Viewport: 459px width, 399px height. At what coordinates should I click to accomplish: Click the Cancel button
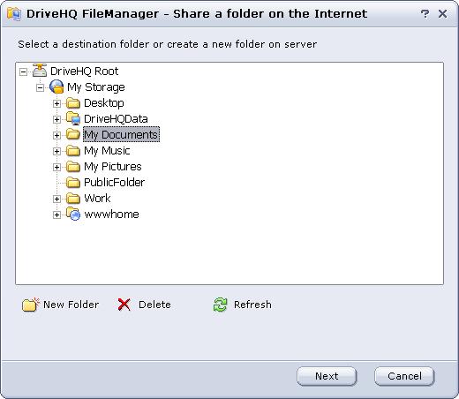[404, 376]
